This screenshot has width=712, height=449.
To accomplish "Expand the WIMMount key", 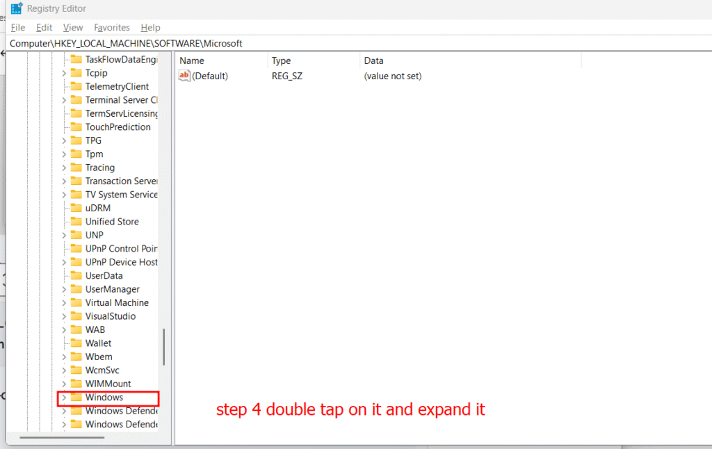I will pos(64,384).
